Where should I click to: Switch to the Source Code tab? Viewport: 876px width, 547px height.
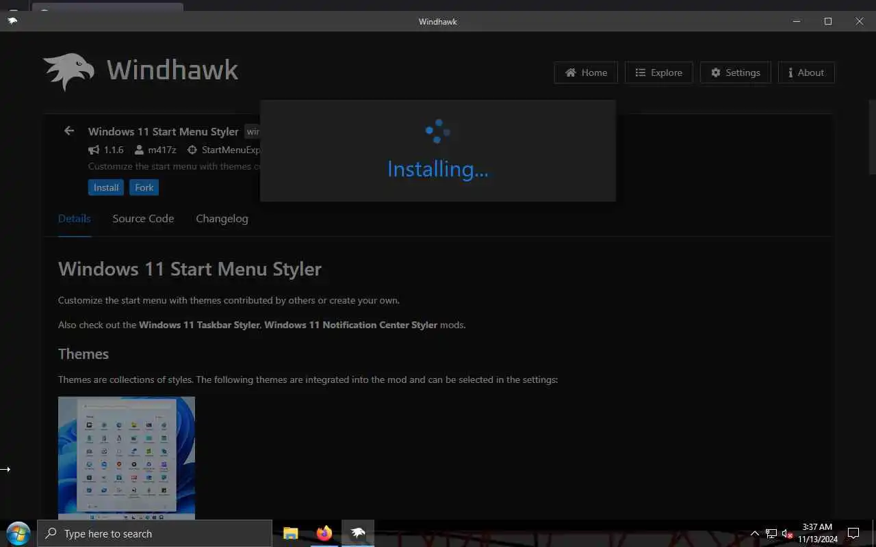(x=143, y=219)
